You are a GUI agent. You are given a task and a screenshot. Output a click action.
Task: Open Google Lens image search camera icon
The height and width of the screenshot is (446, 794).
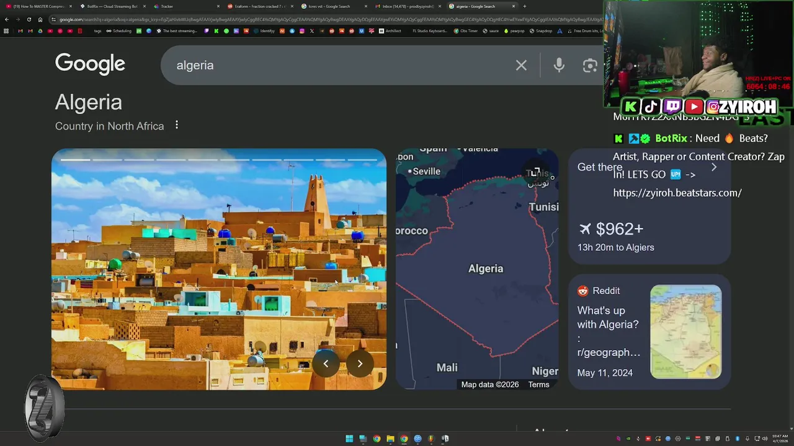[590, 65]
